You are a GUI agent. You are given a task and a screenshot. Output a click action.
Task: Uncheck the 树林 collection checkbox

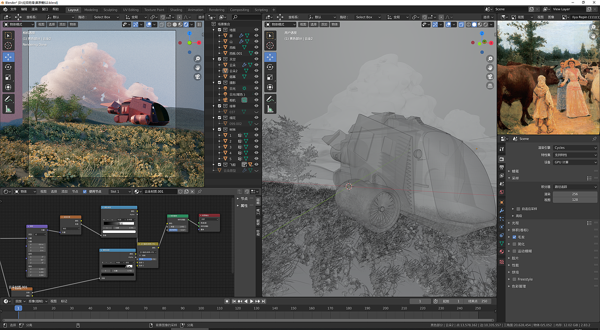[219, 129]
